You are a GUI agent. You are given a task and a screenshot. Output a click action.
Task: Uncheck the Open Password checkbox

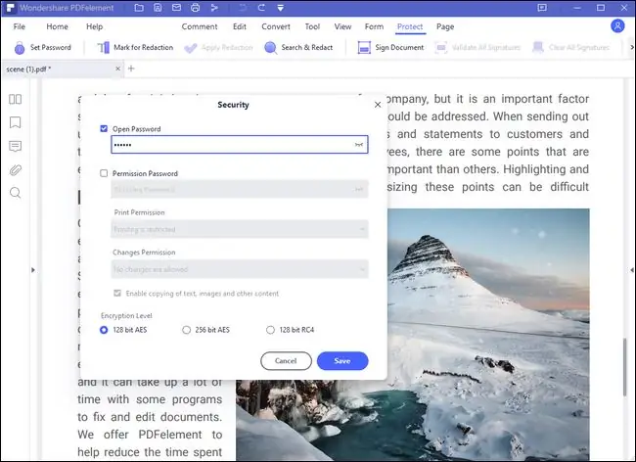pyautogui.click(x=105, y=128)
